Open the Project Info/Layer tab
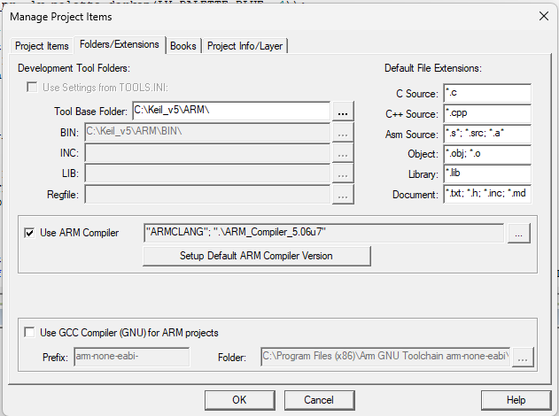Screen dimensions: 559x416 (246, 46)
